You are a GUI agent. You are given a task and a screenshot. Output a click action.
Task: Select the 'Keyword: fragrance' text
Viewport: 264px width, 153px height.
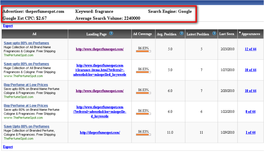(x=94, y=11)
